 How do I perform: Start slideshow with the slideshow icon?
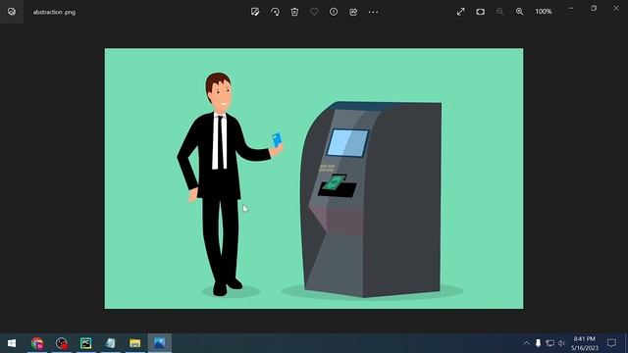(480, 12)
